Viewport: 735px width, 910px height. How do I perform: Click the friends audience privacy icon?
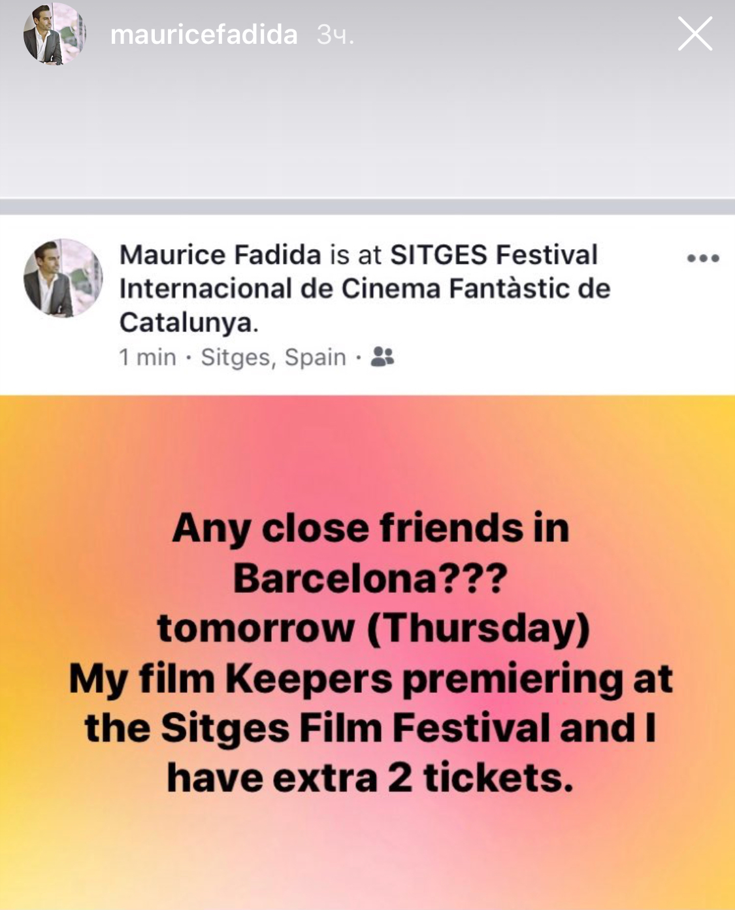click(x=382, y=357)
